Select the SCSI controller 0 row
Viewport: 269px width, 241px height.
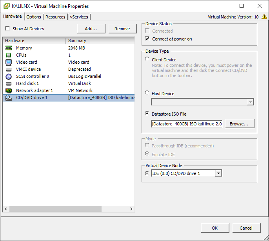(x=69, y=76)
